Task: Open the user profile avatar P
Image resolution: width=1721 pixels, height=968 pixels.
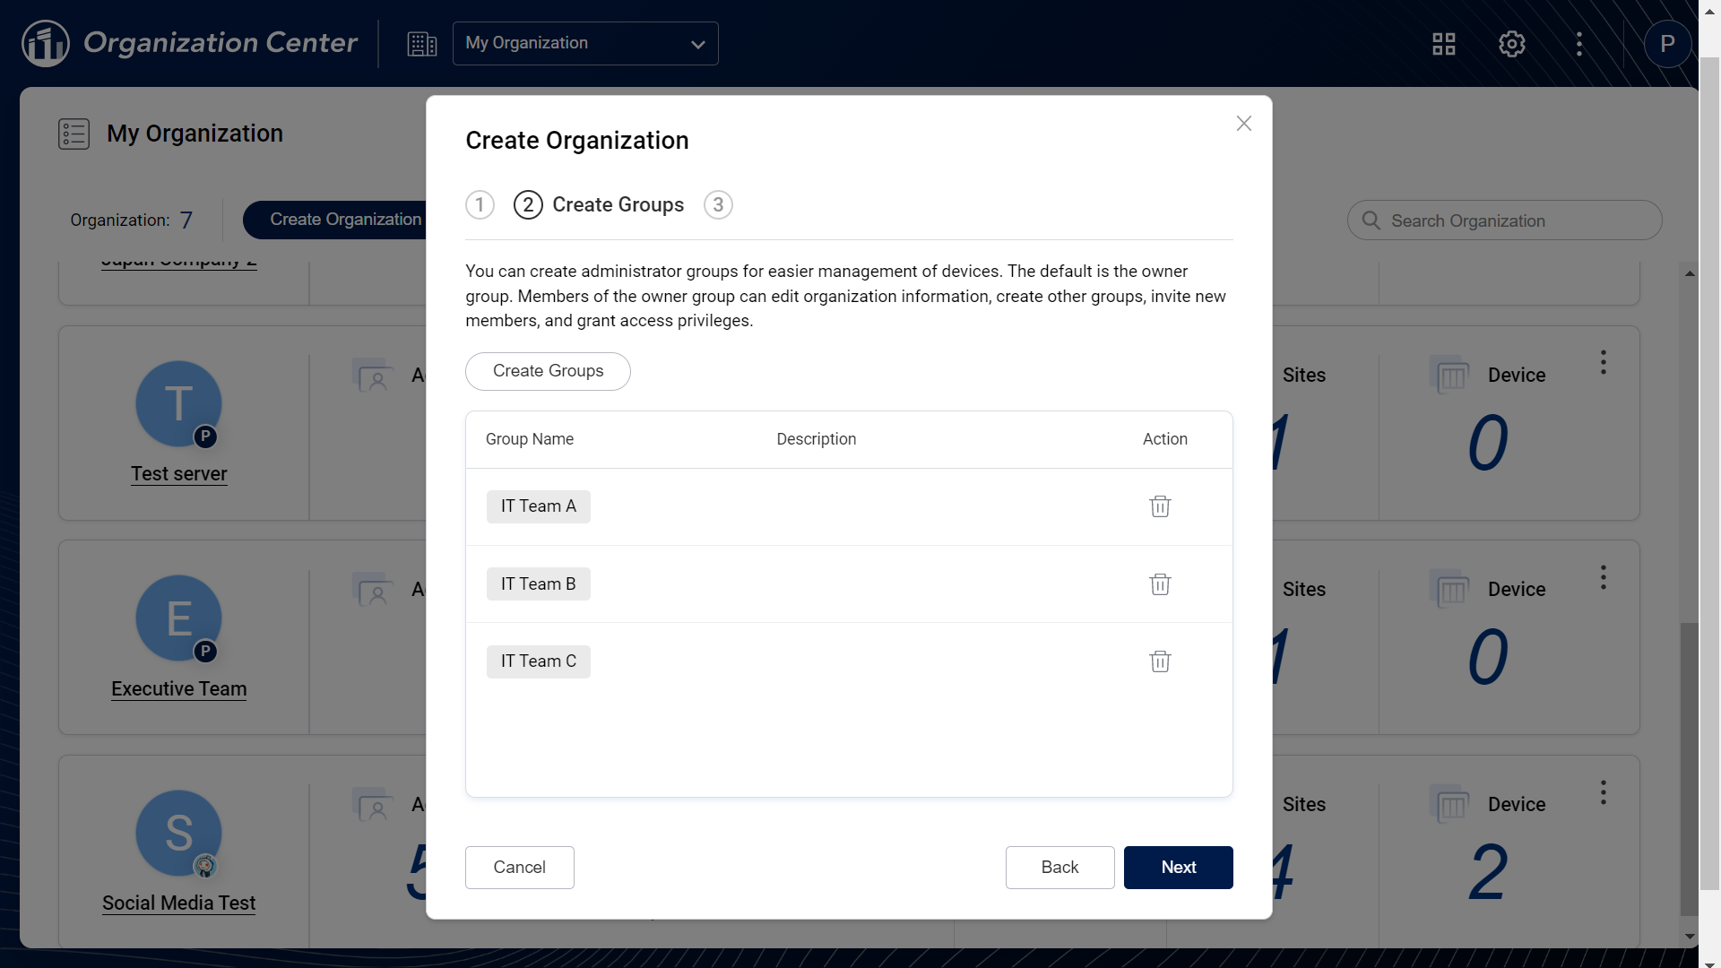Action: 1666,44
